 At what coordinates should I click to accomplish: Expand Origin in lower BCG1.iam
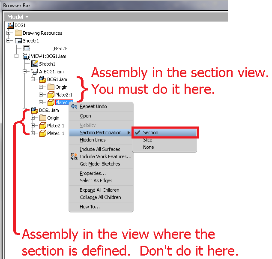point(33,118)
